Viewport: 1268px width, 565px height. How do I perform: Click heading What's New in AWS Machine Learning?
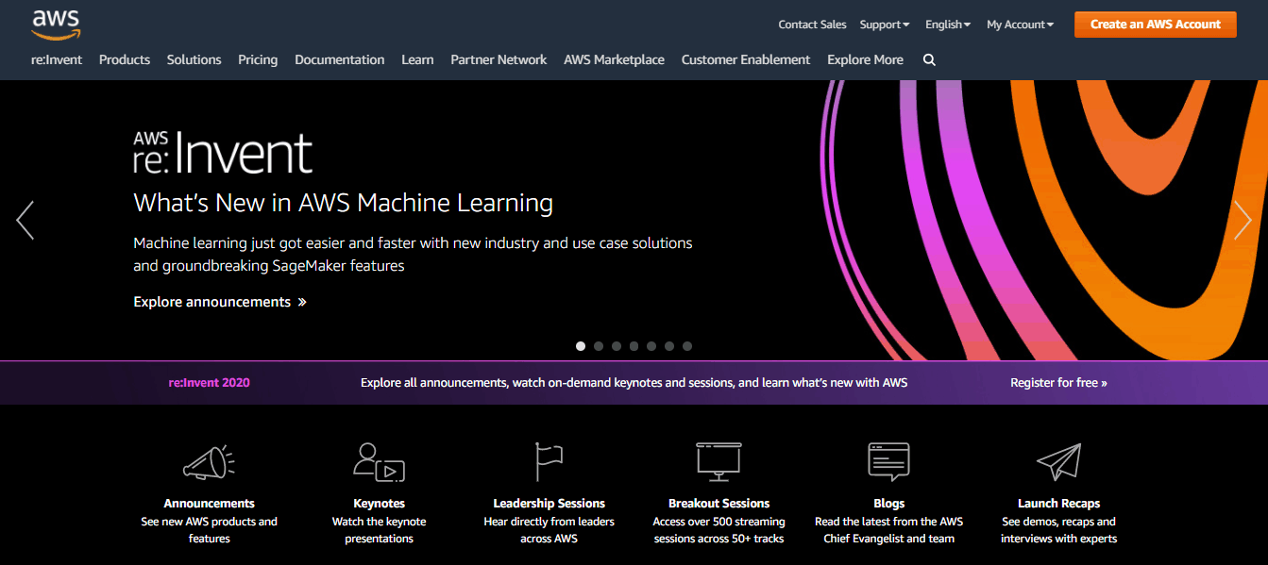(x=344, y=203)
